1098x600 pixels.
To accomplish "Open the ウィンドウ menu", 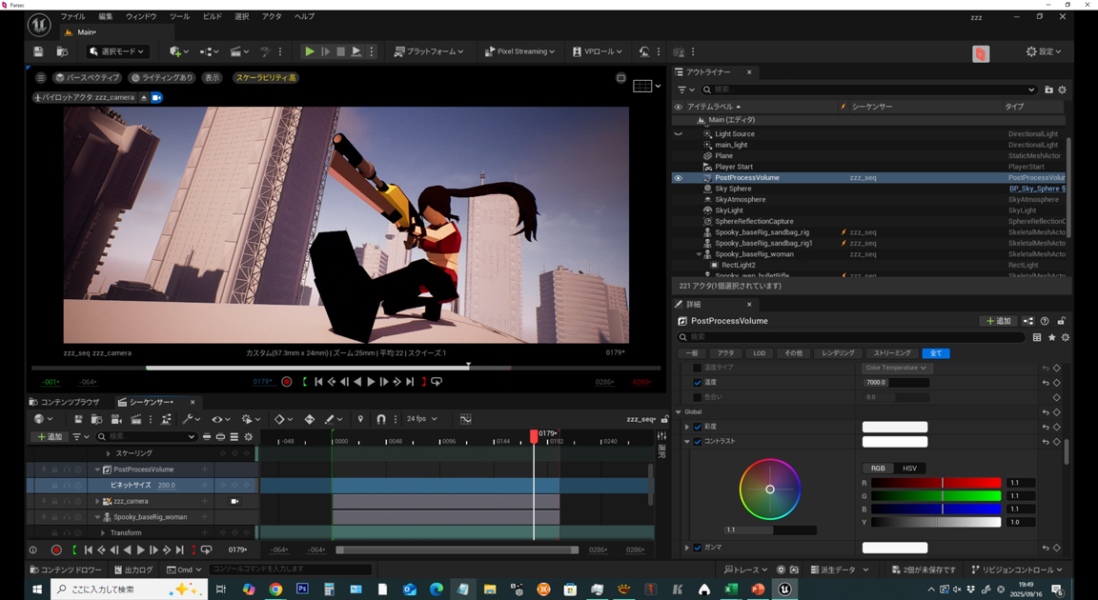I will (141, 16).
